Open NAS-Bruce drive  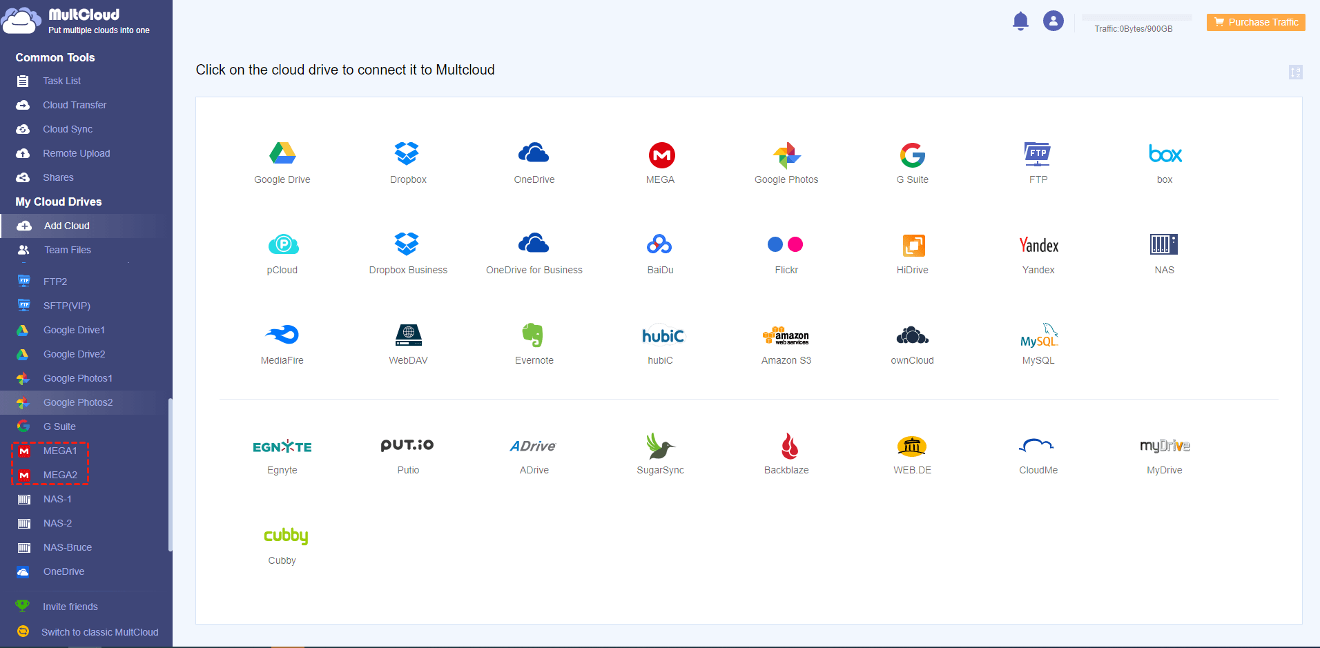pyautogui.click(x=67, y=547)
